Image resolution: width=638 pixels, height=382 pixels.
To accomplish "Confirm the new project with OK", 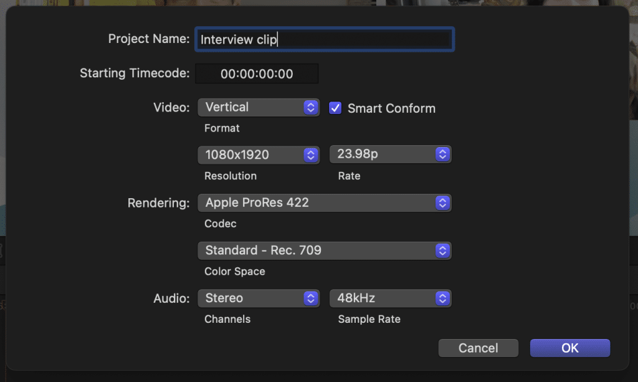I will click(569, 348).
